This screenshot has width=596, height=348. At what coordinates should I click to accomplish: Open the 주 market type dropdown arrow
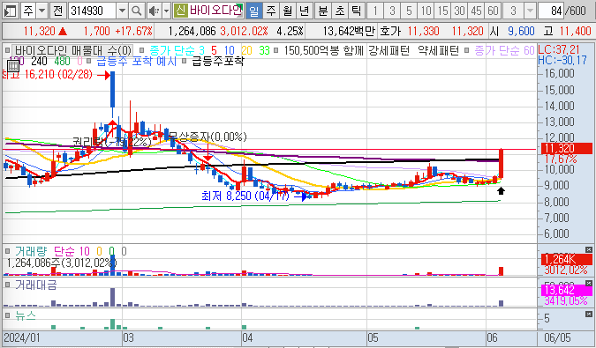(41, 11)
